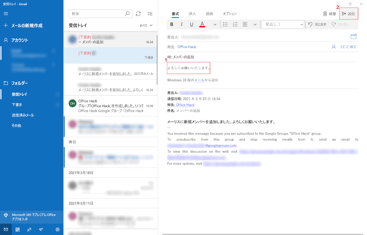The height and width of the screenshot is (235, 367).
Task: Open paragraph alignment options
Action: click(245, 24)
